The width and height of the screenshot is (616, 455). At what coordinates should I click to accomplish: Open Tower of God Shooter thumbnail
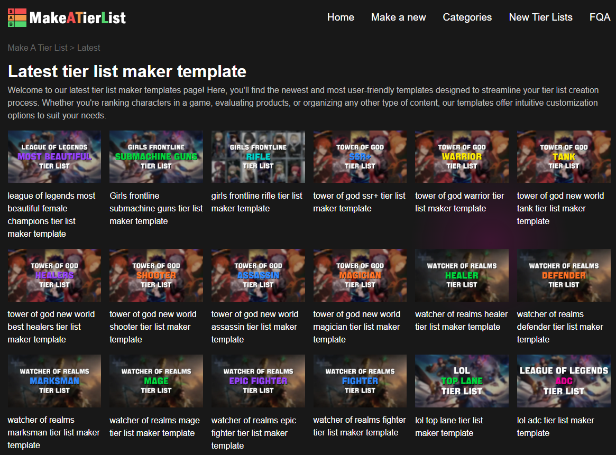157,275
